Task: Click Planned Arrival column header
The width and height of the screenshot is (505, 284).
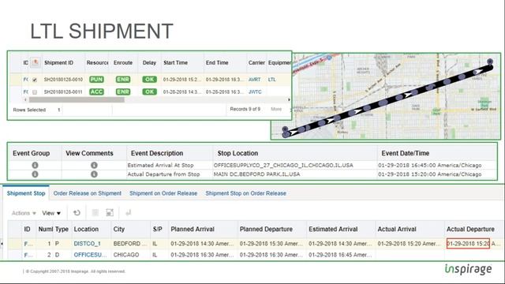Action: tap(193, 230)
